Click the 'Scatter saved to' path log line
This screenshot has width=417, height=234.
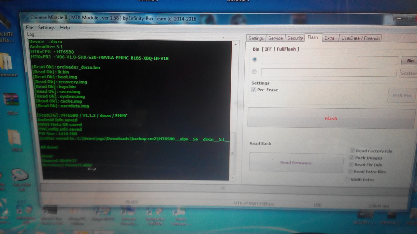coord(135,139)
